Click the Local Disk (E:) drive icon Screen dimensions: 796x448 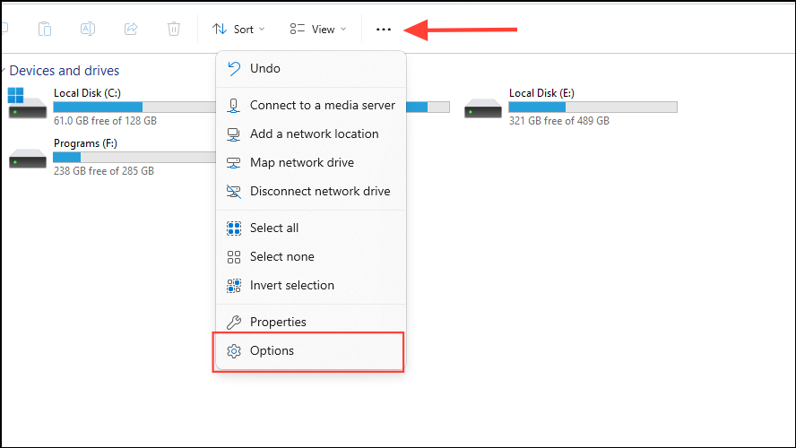483,108
